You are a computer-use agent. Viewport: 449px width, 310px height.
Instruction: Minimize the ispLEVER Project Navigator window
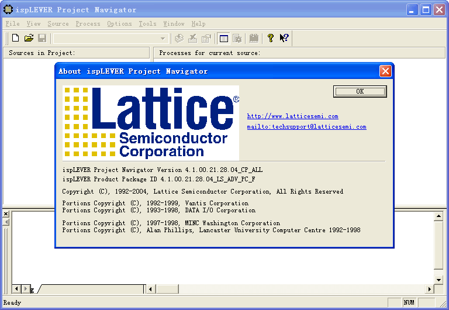pyautogui.click(x=412, y=10)
